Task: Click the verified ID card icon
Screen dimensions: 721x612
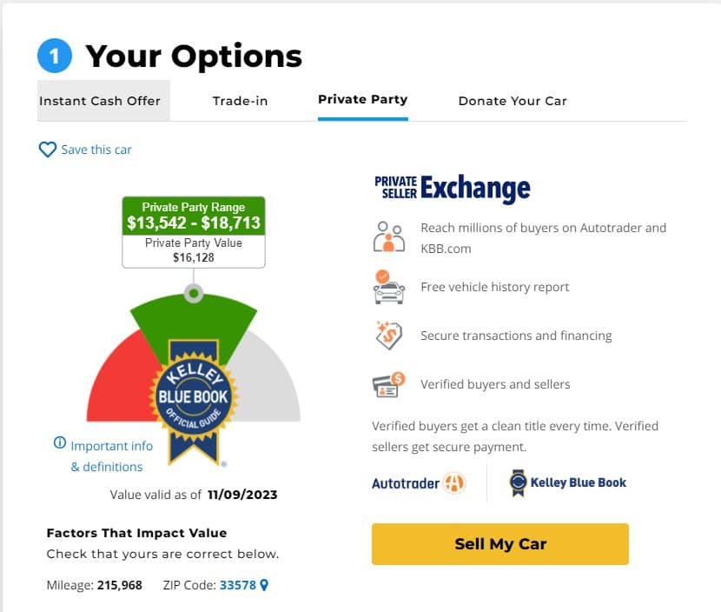Action: click(388, 385)
